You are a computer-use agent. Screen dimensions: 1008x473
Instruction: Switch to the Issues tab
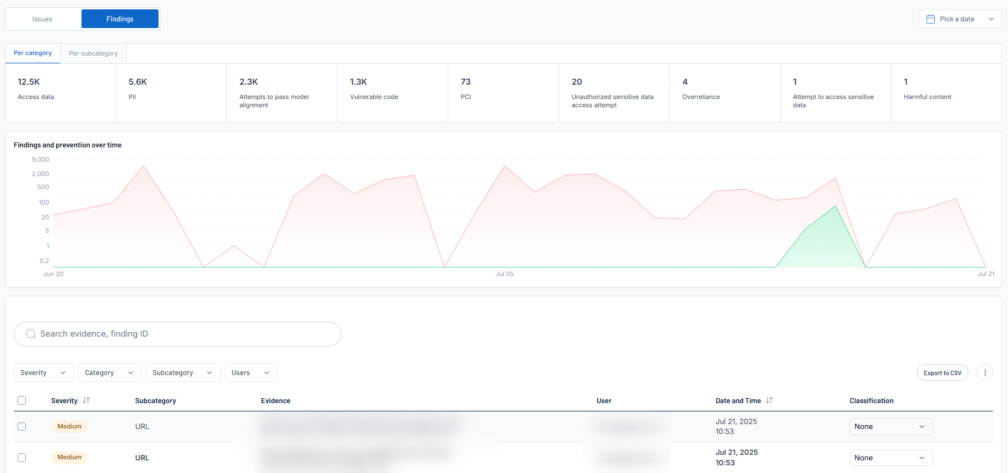(x=42, y=19)
